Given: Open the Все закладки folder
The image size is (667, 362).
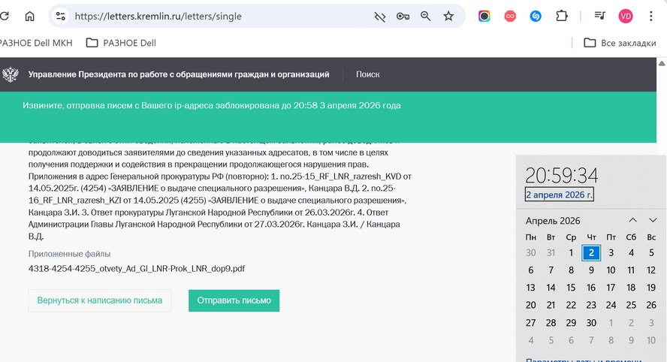Looking at the screenshot, I should coord(620,43).
